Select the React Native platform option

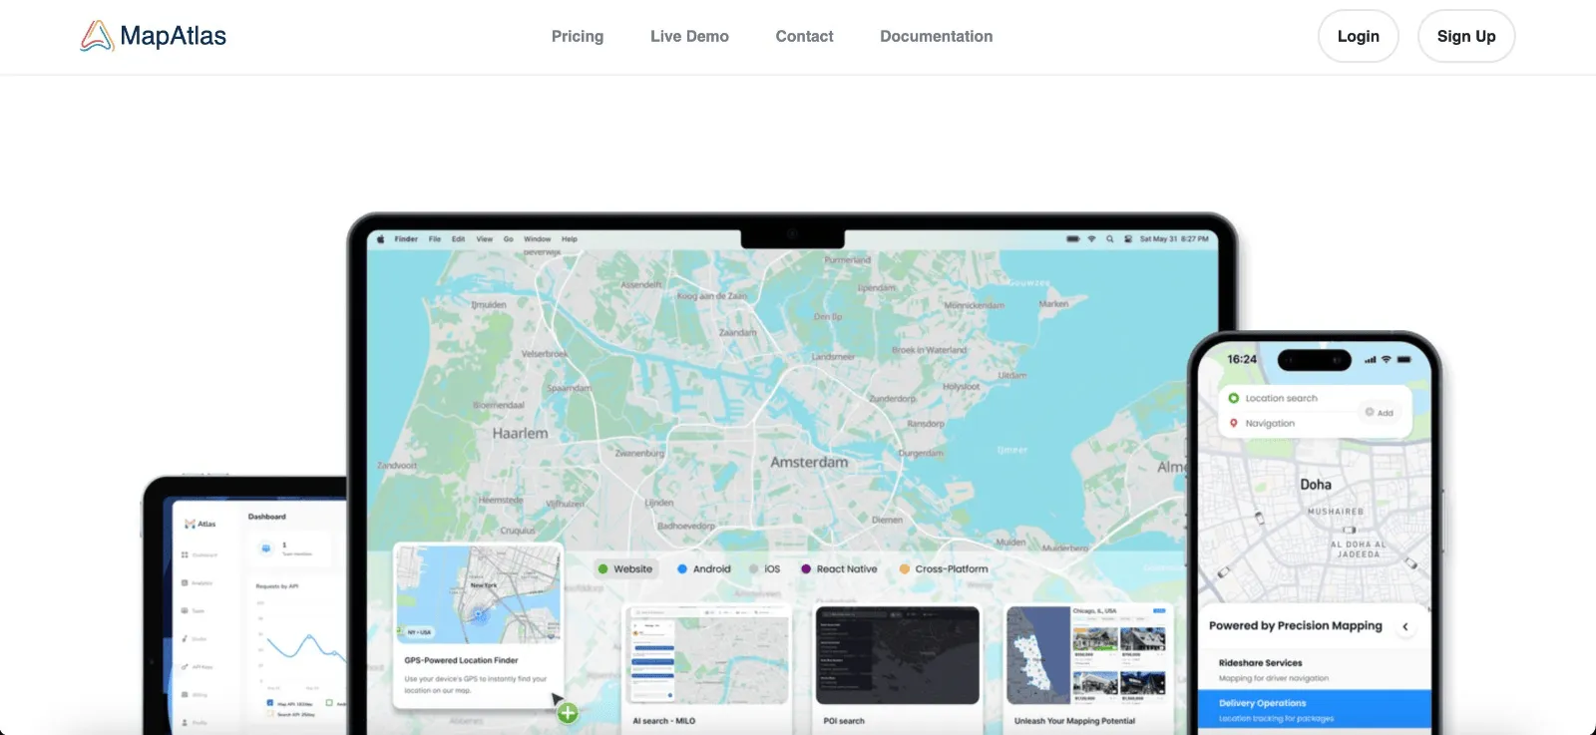tap(839, 569)
